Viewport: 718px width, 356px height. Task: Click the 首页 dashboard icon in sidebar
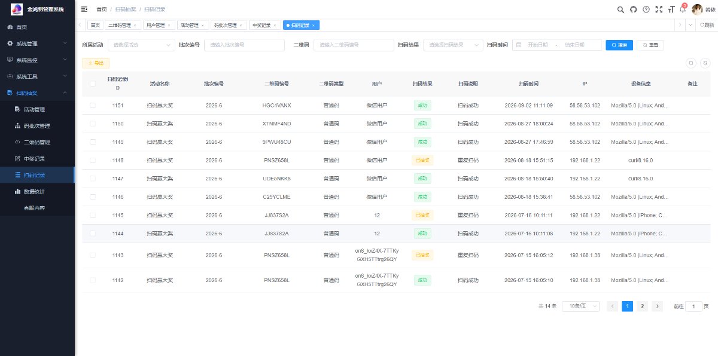[10, 27]
